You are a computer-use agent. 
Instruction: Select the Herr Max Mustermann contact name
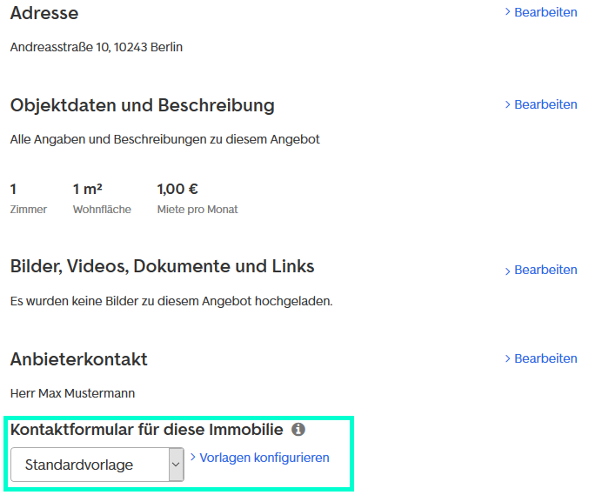click(73, 393)
